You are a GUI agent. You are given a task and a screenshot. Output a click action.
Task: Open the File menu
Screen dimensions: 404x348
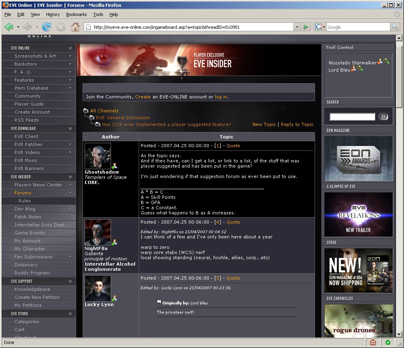pos(8,14)
